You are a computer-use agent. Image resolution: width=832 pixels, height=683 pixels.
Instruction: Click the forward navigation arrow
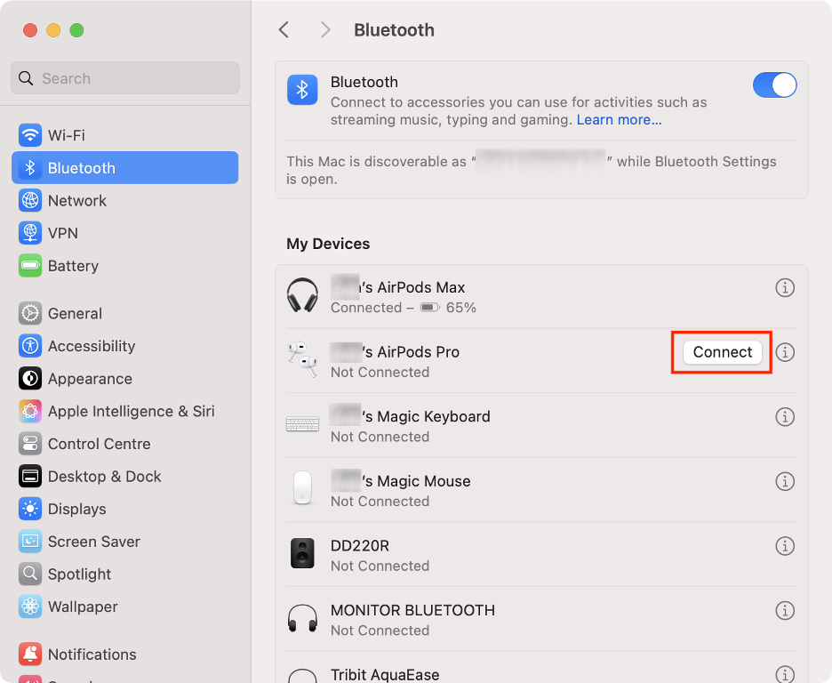click(x=325, y=29)
